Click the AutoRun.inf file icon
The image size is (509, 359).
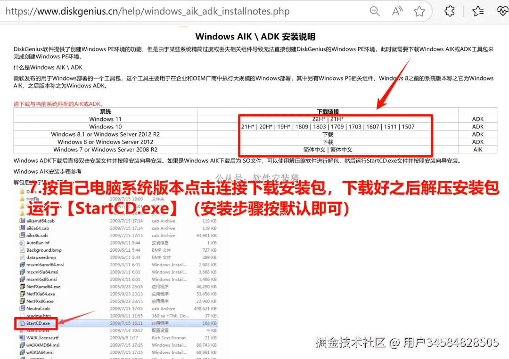pos(22,243)
